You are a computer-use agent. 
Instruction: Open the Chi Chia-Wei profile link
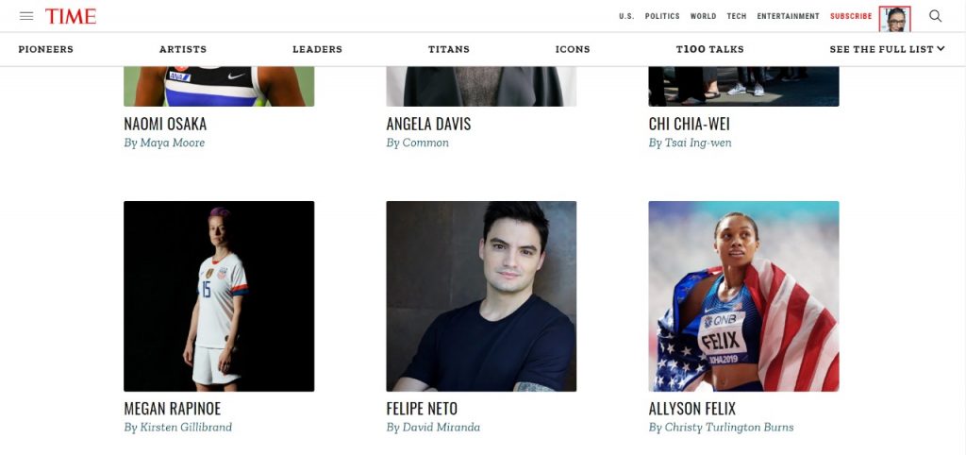[x=690, y=124]
